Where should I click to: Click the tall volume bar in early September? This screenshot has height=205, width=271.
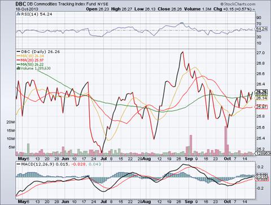(191, 145)
